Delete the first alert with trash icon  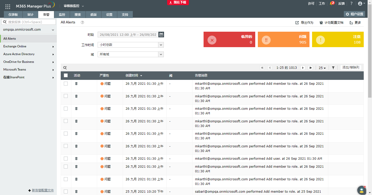76,84
